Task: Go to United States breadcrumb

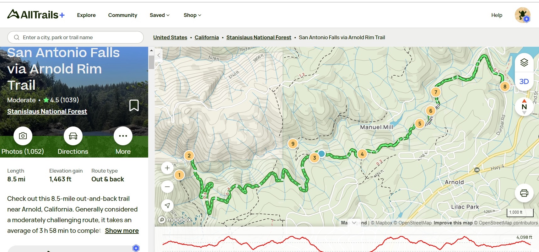Action: tap(170, 37)
